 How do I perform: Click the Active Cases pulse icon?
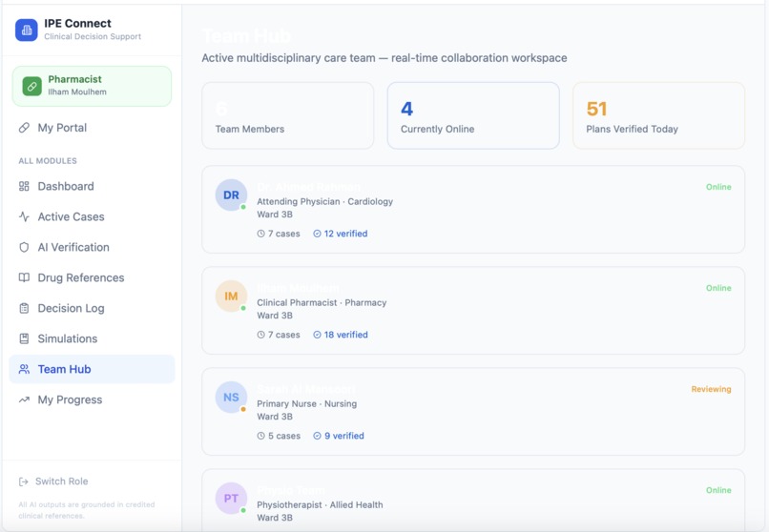(x=24, y=216)
